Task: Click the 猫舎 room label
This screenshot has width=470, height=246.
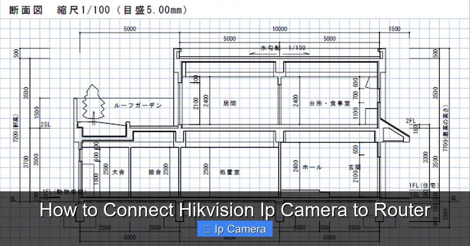Action: pyautogui.click(x=155, y=172)
